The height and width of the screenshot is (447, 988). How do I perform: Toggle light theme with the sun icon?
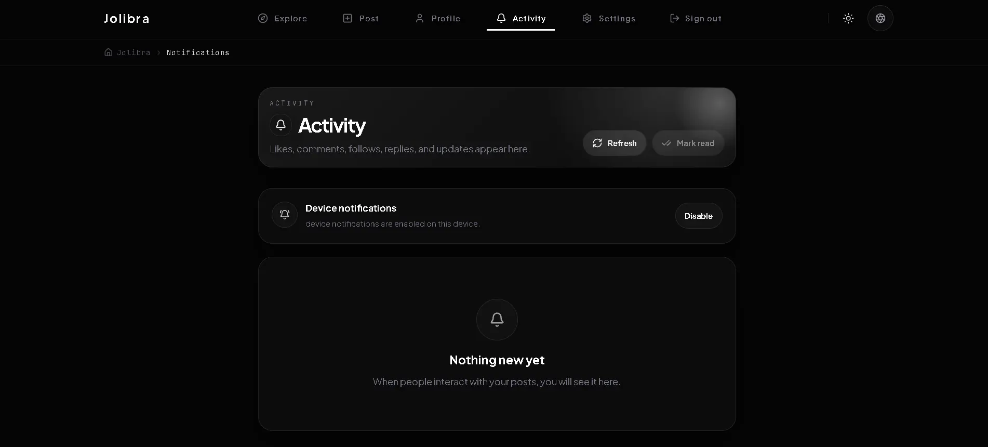pos(848,18)
